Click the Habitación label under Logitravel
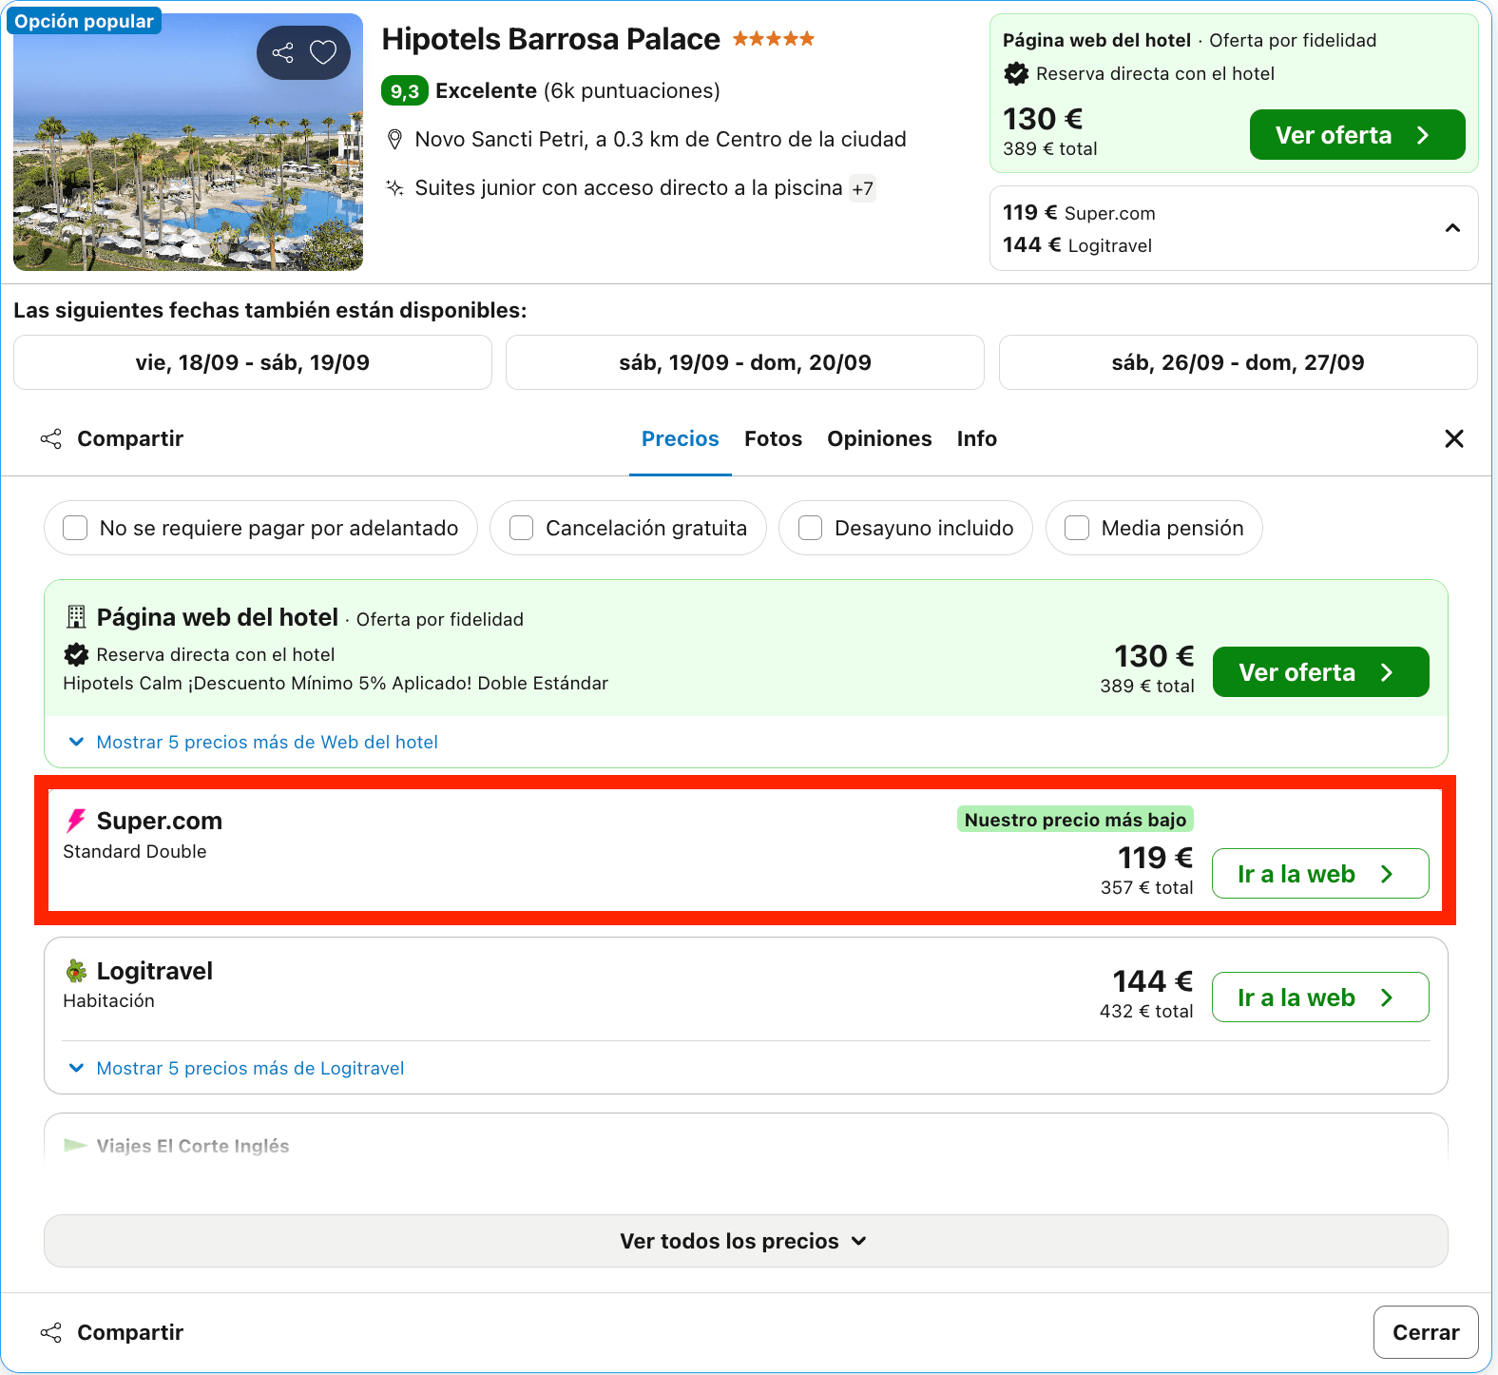Viewport: 1498px width, 1375px height. click(x=108, y=1000)
